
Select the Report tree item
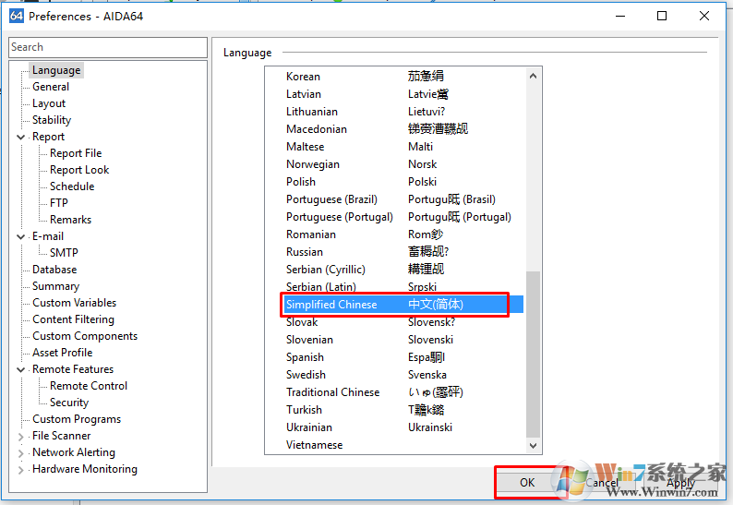point(48,137)
